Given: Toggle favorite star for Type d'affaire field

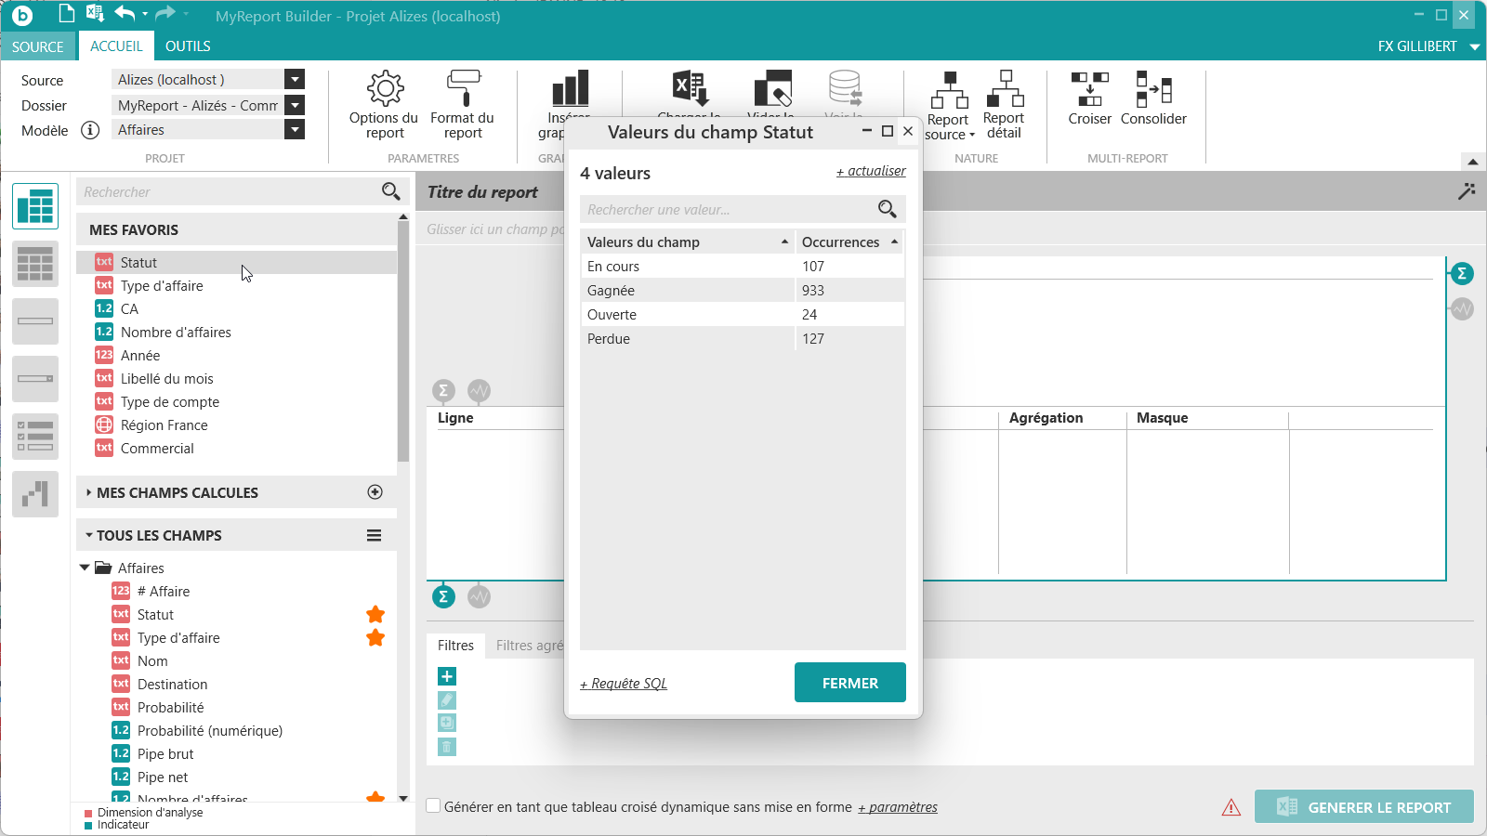Looking at the screenshot, I should tap(375, 638).
